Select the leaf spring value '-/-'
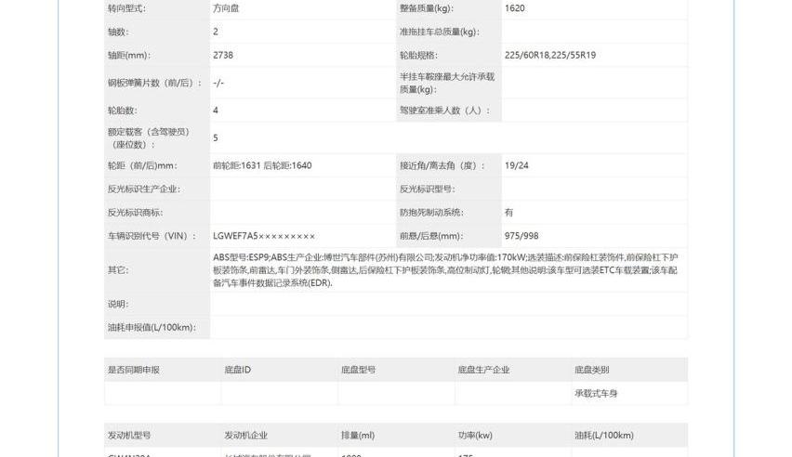The image size is (792, 457). point(218,83)
